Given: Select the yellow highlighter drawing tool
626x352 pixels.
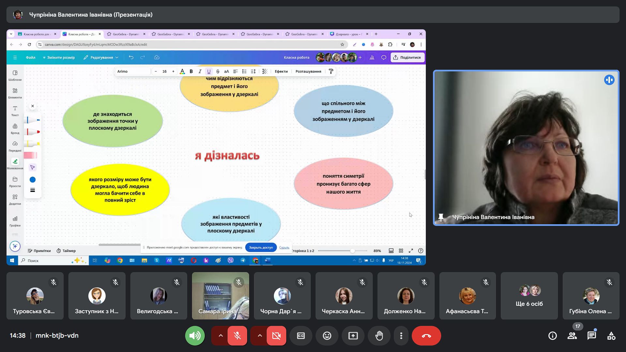Looking at the screenshot, I should [x=33, y=143].
